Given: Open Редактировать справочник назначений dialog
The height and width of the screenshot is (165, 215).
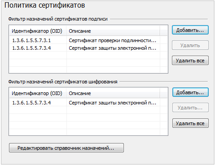Looking at the screenshot, I should (x=66, y=148).
